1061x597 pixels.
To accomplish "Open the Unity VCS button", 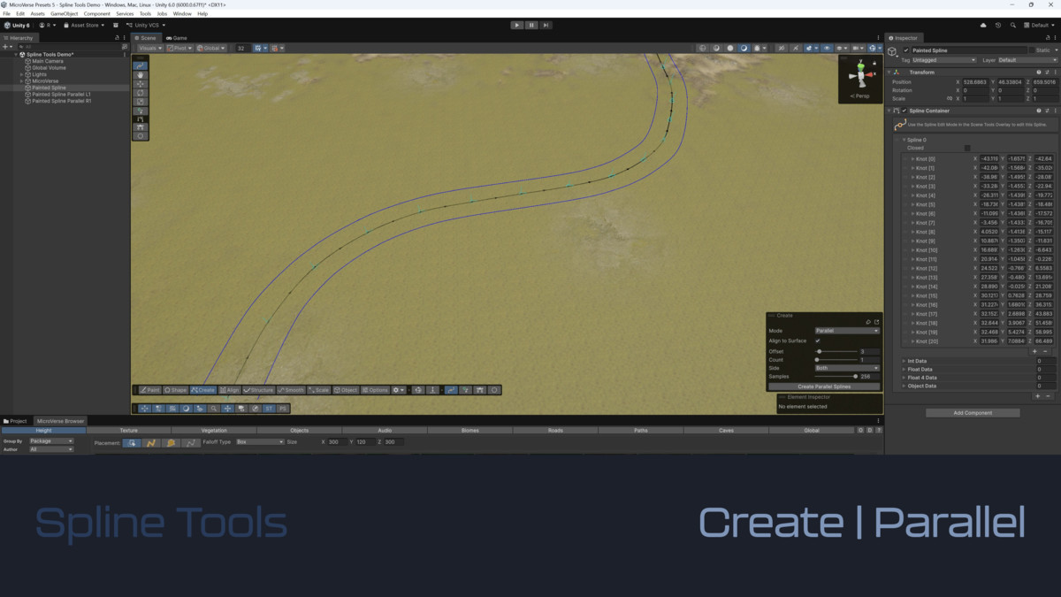I will [x=147, y=25].
